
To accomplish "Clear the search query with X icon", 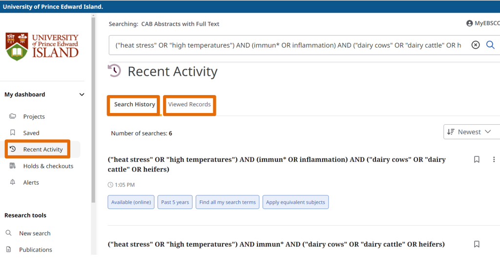I will click(475, 45).
